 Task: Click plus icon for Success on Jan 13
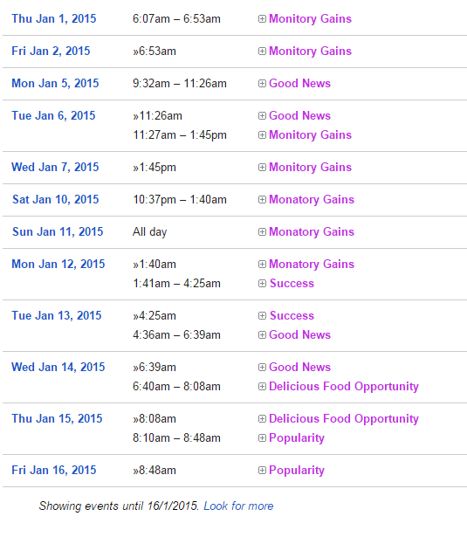262,316
